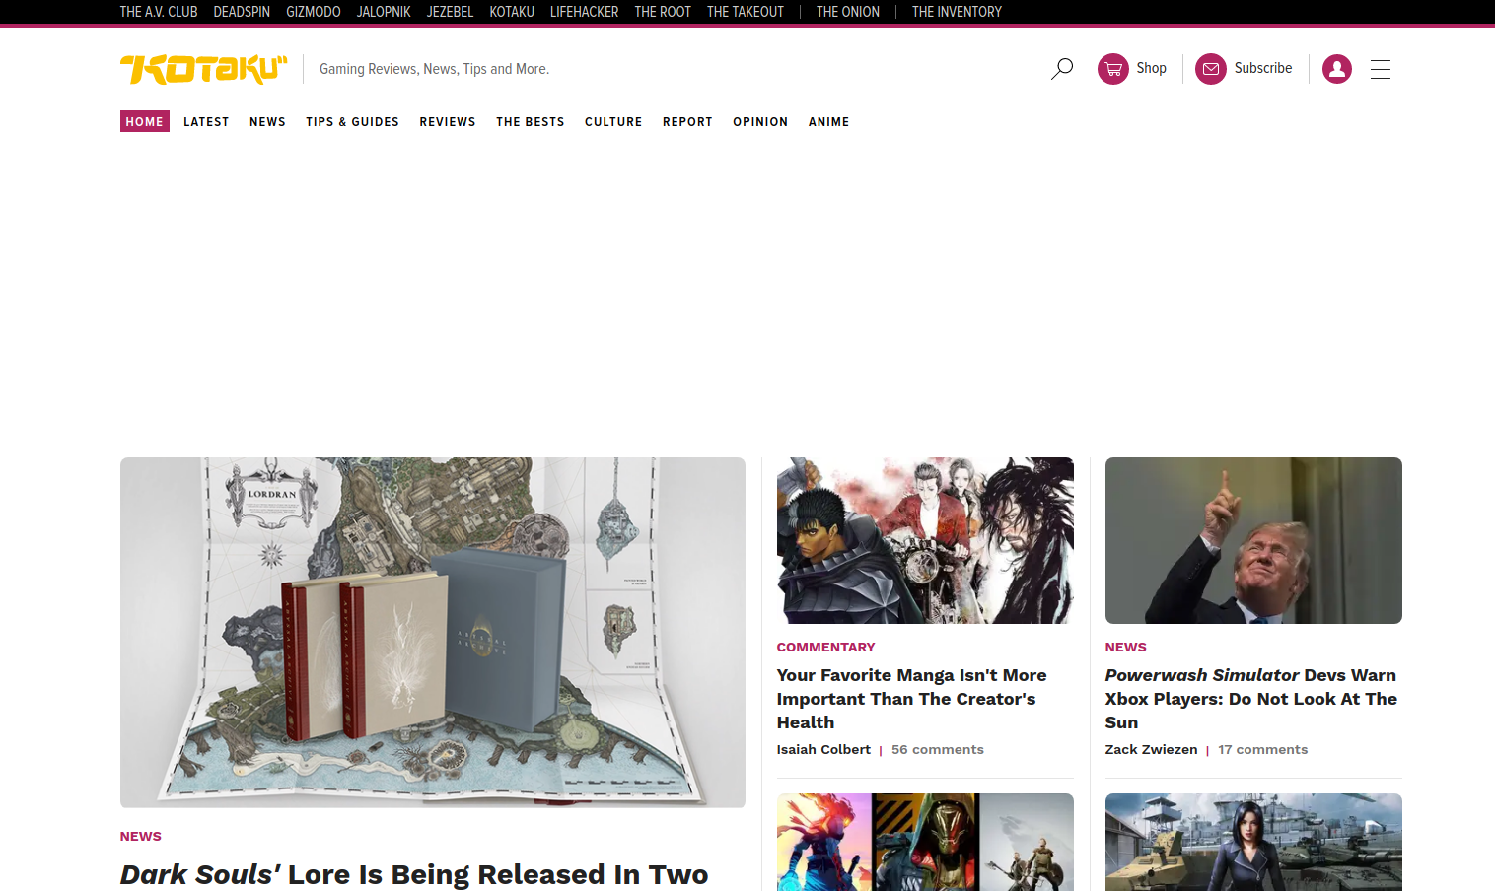Image resolution: width=1495 pixels, height=891 pixels.
Task: Open the tank and woman game thumbnail
Action: [1253, 843]
